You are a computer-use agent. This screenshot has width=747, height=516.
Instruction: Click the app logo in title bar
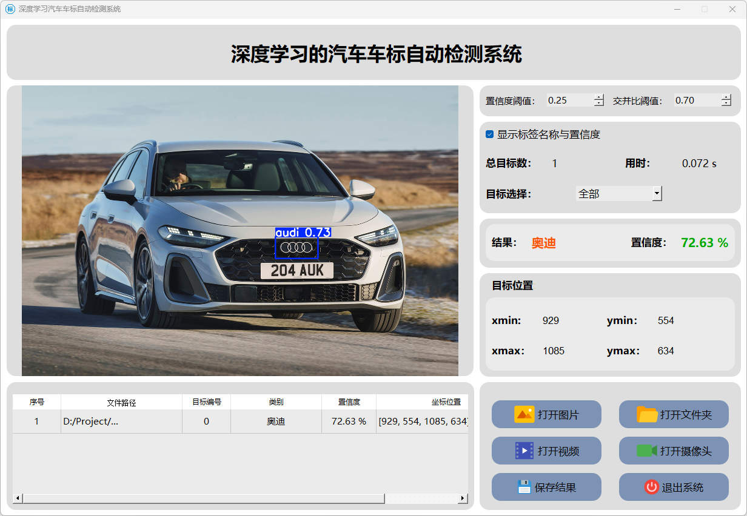point(10,9)
